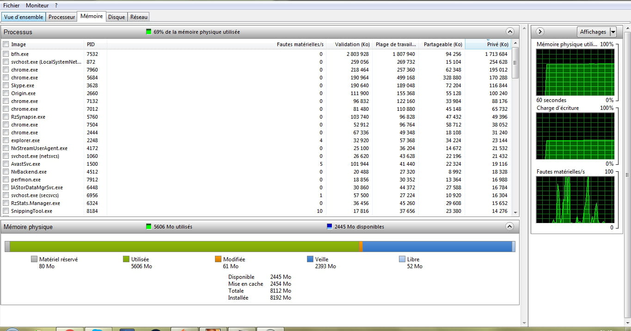The image size is (631, 331).
Task: Check the Skype.exe process box
Action: click(6, 85)
